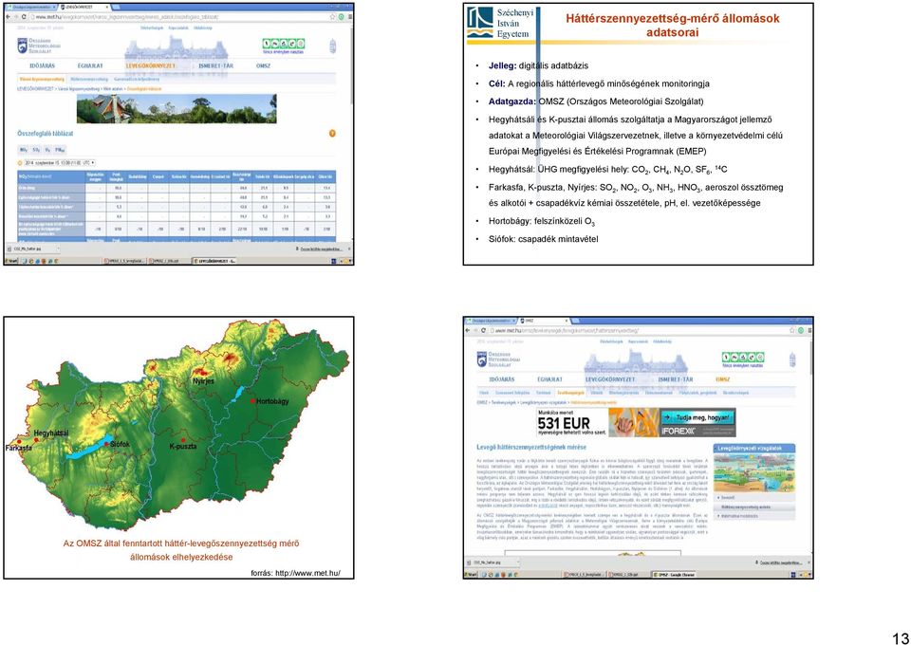Select the SO2 pollutant tab
Screen dimensions: 911x645
click(36, 150)
